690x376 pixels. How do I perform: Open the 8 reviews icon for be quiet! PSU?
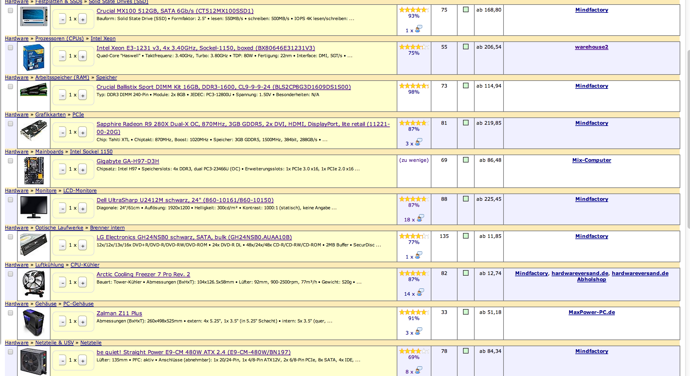(x=419, y=371)
